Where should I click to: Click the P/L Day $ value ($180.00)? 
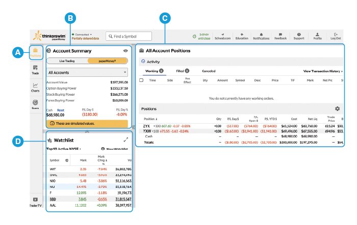pos(90,115)
